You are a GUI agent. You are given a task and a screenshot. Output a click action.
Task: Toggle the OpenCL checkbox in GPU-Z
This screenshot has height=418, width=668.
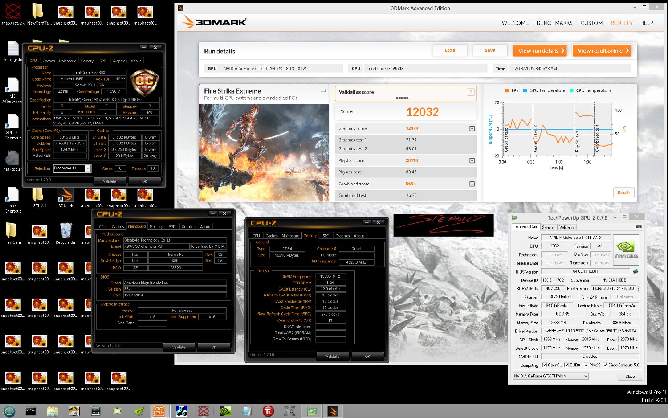[545, 365]
